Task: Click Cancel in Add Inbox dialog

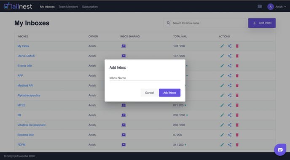Action: click(149, 93)
